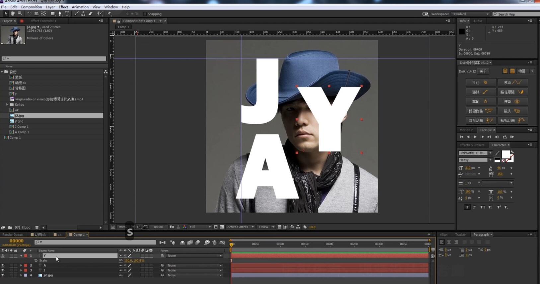540x284 pixels.
Task: Open the Full resolution dropdown
Action: (x=200, y=227)
